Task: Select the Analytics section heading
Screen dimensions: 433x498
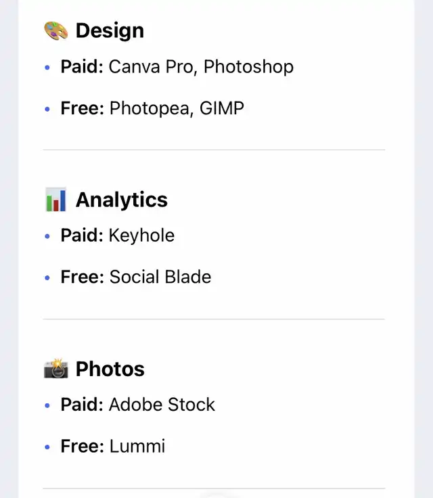Action: pos(122,200)
